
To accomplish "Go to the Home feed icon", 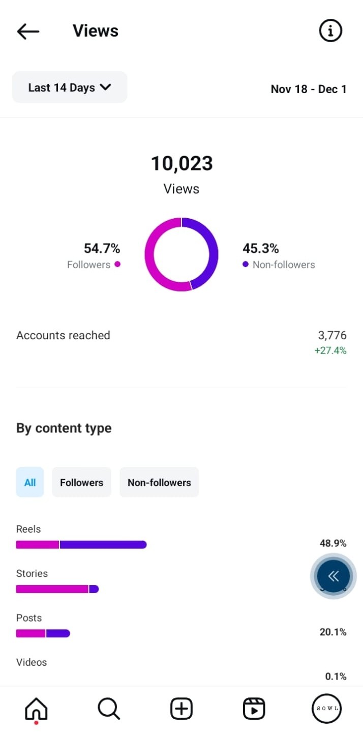I will [x=36, y=709].
